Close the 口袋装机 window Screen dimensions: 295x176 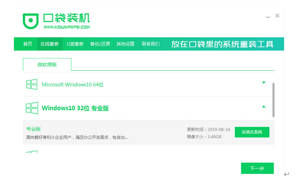coord(277,16)
